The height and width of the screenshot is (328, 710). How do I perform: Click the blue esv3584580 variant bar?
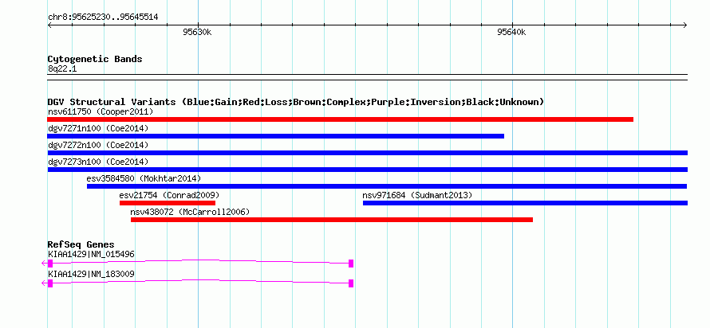point(387,186)
